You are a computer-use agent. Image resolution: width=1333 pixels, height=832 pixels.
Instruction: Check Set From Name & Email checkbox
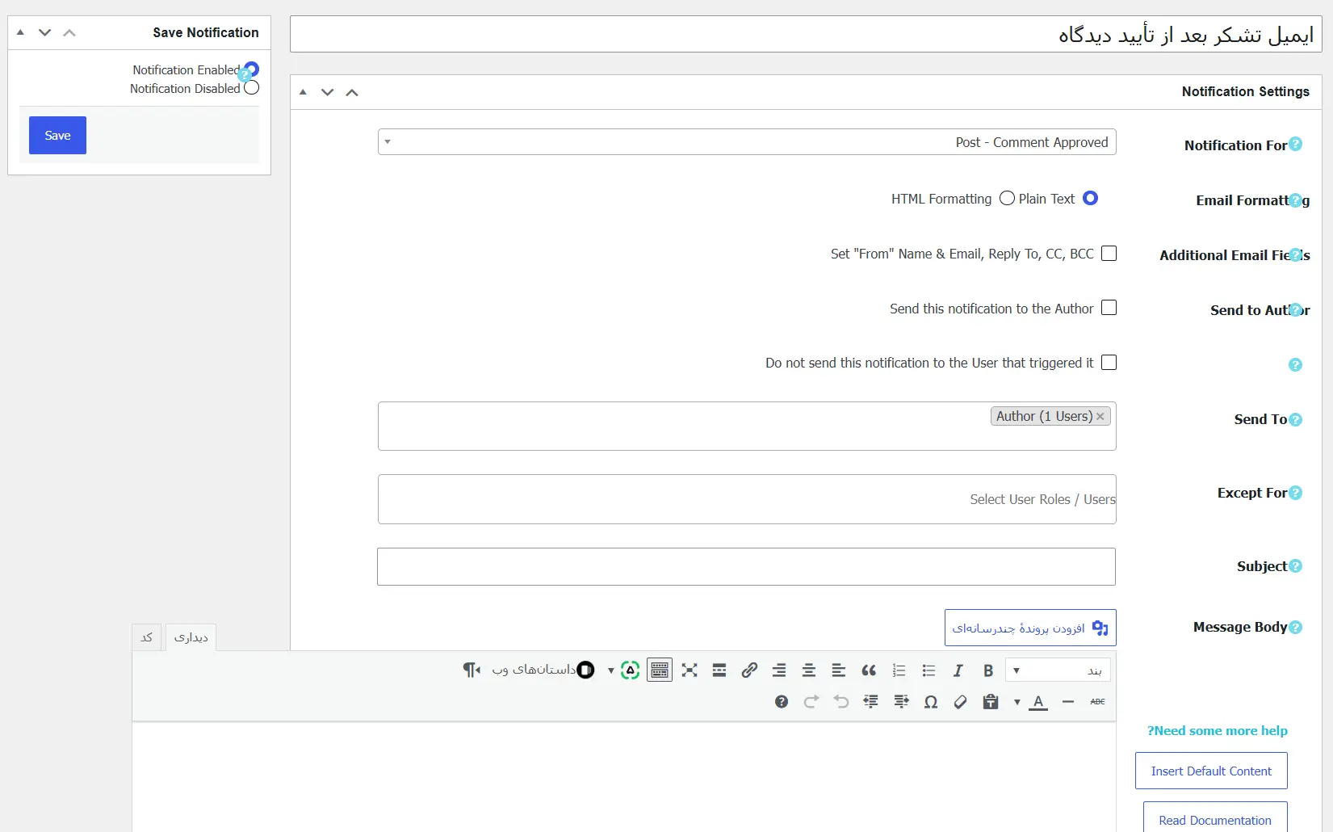tap(1109, 254)
